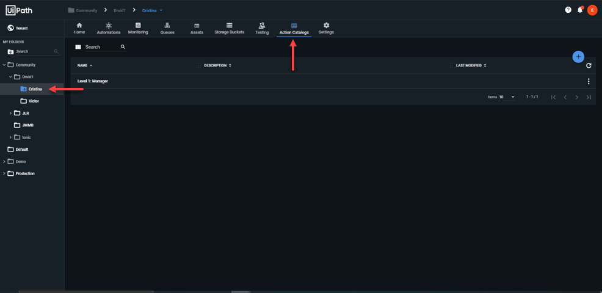Click the column chooser icon beside Search

78,47
